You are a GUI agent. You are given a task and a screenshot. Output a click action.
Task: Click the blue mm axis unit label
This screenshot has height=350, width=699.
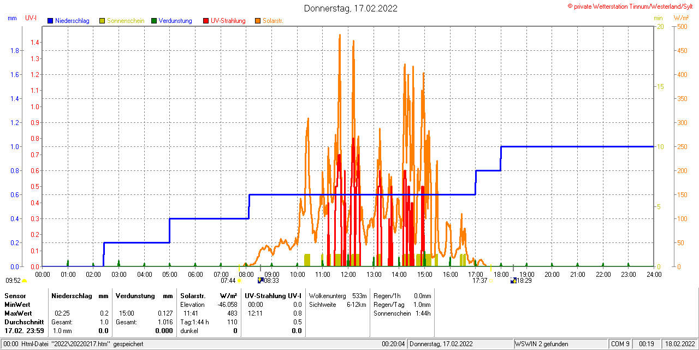[x=12, y=18]
